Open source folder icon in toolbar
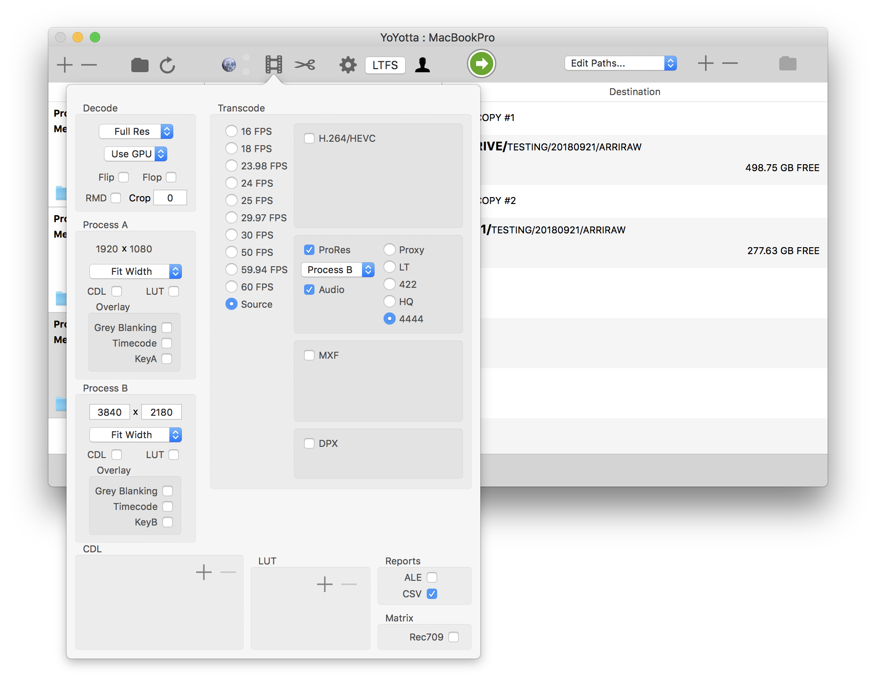Image resolution: width=876 pixels, height=688 pixels. (x=140, y=65)
